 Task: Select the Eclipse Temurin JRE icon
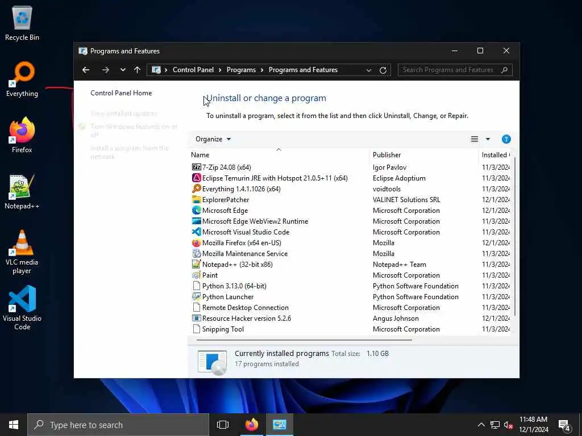pos(196,178)
